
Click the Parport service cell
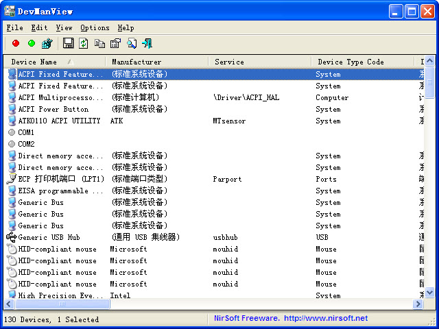(227, 179)
